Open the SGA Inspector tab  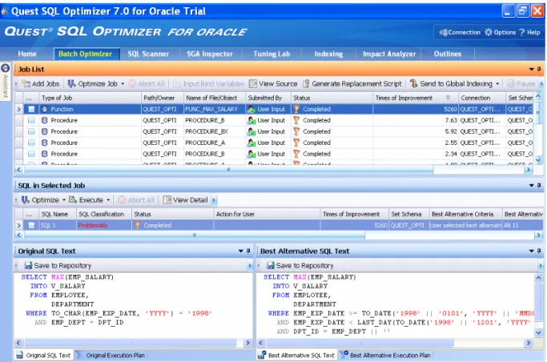(210, 54)
